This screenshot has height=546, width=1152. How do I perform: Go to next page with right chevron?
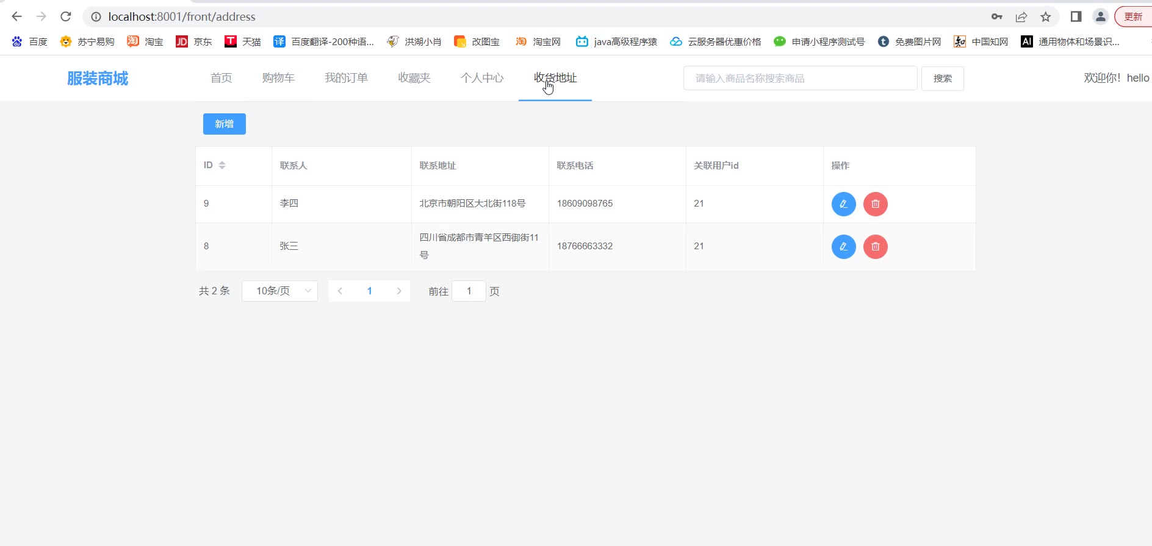[399, 291]
